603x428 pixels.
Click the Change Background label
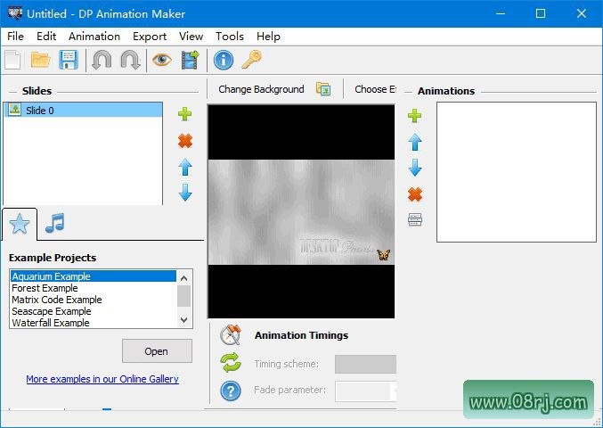(261, 89)
